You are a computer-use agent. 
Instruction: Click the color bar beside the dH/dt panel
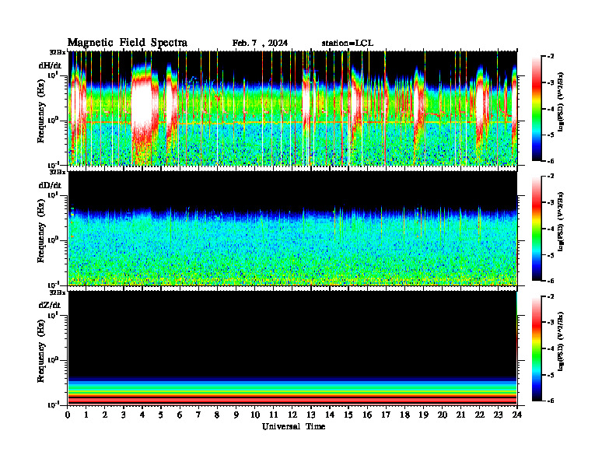tap(537, 109)
